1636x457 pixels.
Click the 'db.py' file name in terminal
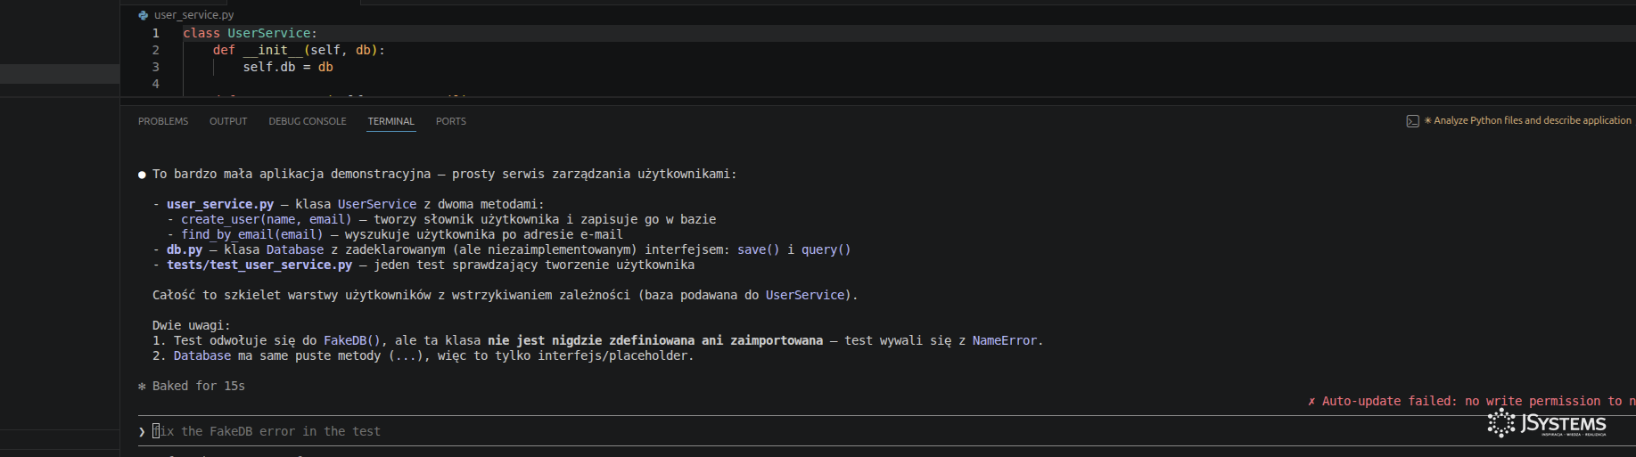(x=185, y=249)
